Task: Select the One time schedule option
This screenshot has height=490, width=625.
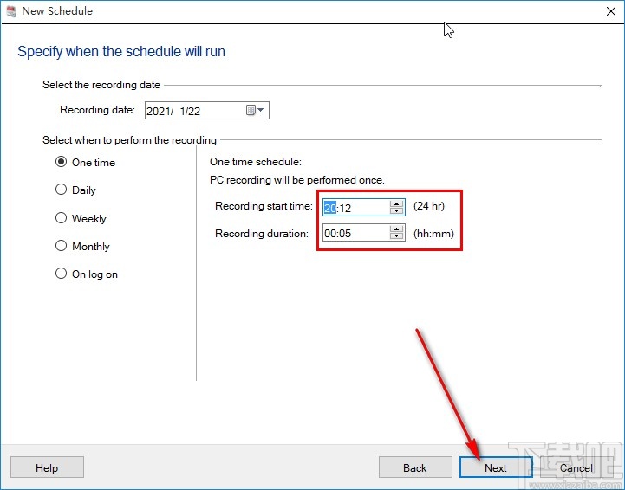Action: [61, 162]
